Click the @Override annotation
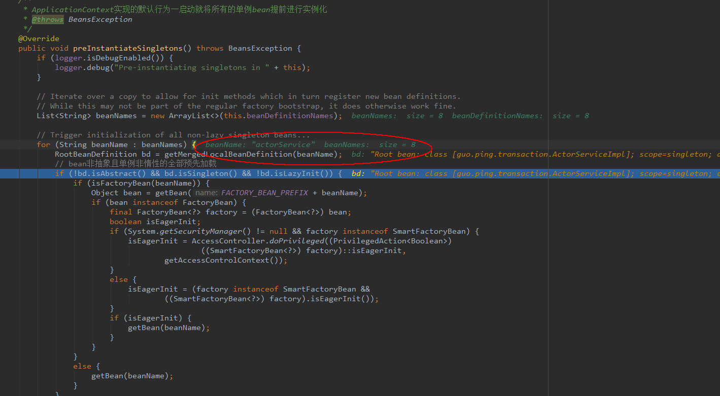Screen dimensions: 720x396 pos(39,39)
